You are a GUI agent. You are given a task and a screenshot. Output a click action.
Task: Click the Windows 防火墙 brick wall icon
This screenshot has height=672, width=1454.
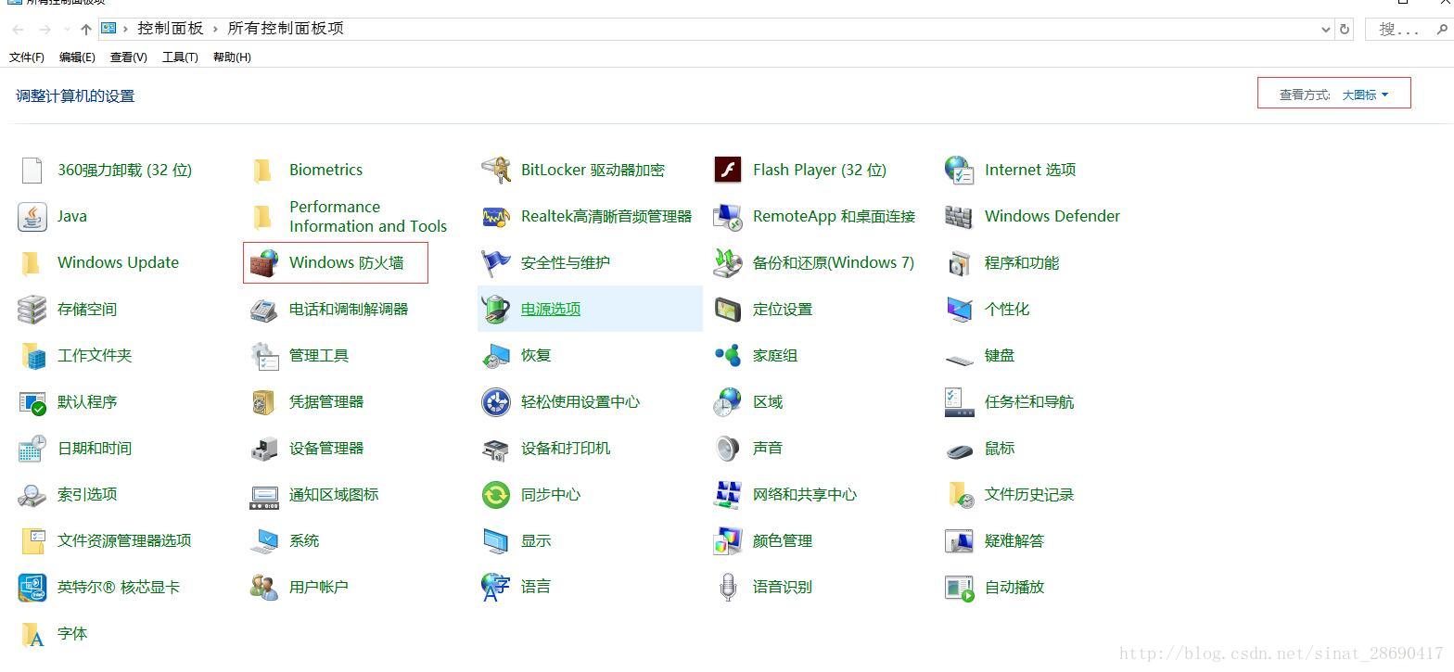(263, 262)
